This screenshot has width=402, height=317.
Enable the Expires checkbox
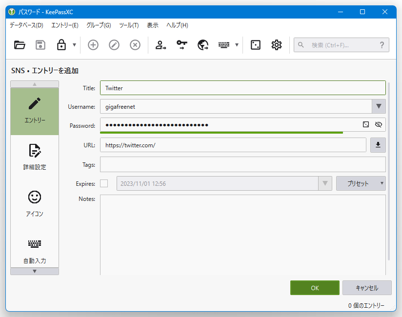[104, 183]
